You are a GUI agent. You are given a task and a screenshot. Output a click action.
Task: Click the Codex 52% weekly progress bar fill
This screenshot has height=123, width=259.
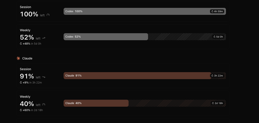[106, 37]
